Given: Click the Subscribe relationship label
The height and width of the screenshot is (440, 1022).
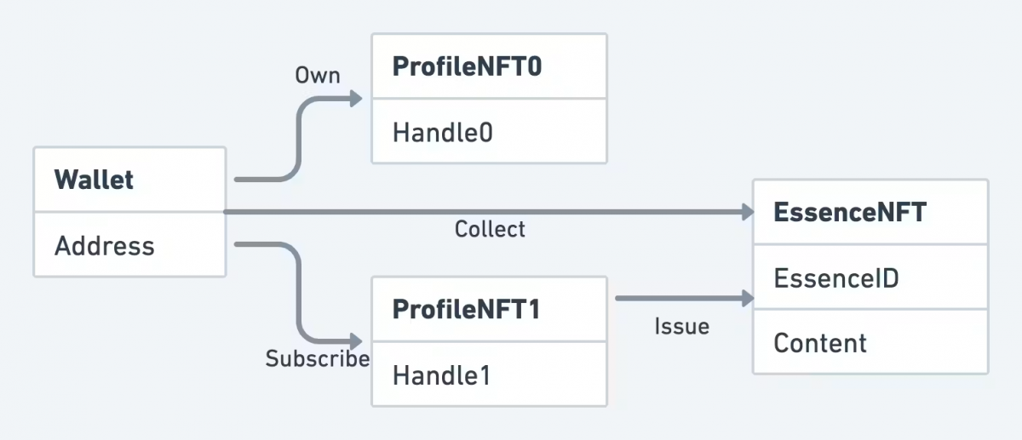Looking at the screenshot, I should click(x=317, y=358).
